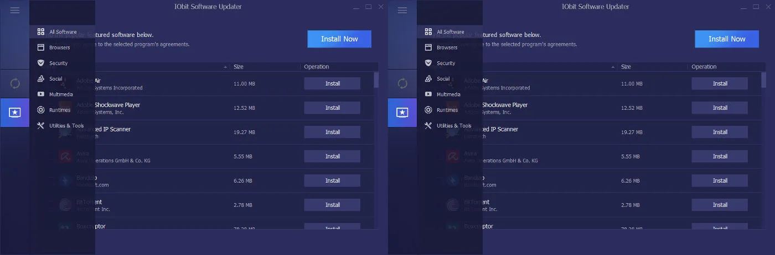Choose Utilities & Tools label, right window

pyautogui.click(x=454, y=125)
